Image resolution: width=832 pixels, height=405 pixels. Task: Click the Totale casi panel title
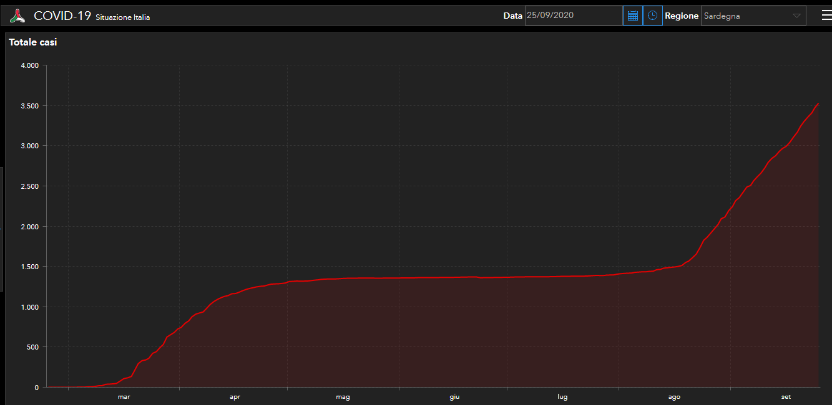(x=32, y=42)
